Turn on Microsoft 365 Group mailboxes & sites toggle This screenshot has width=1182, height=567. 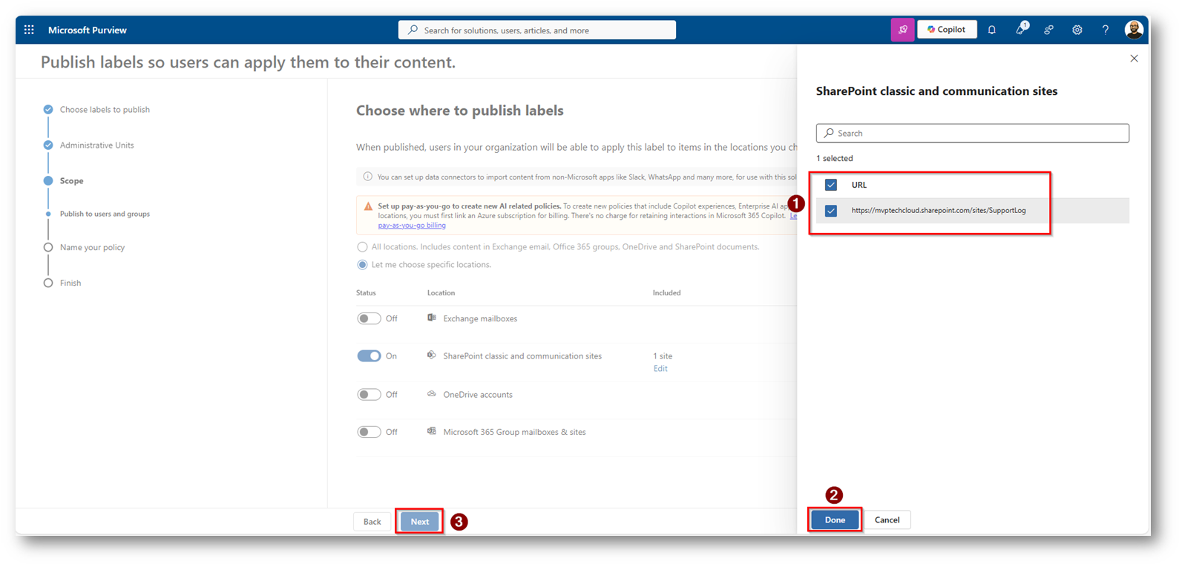(x=369, y=432)
